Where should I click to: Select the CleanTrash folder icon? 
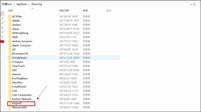tap(10, 66)
